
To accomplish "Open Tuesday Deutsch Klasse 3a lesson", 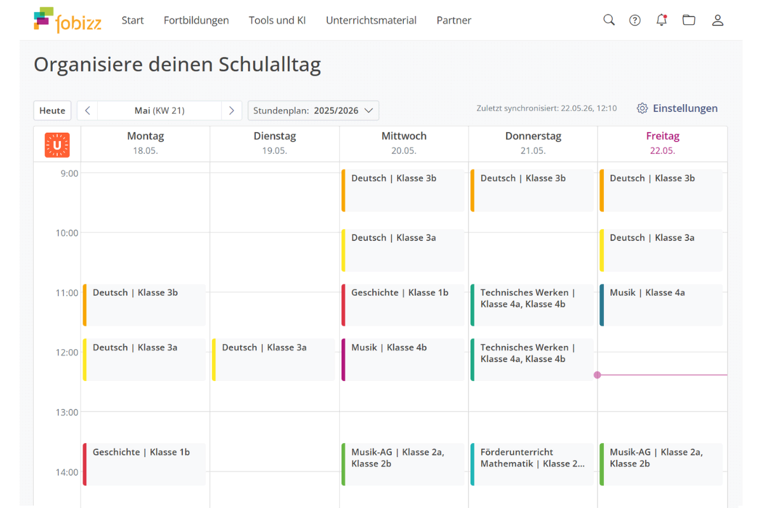I will click(x=273, y=359).
